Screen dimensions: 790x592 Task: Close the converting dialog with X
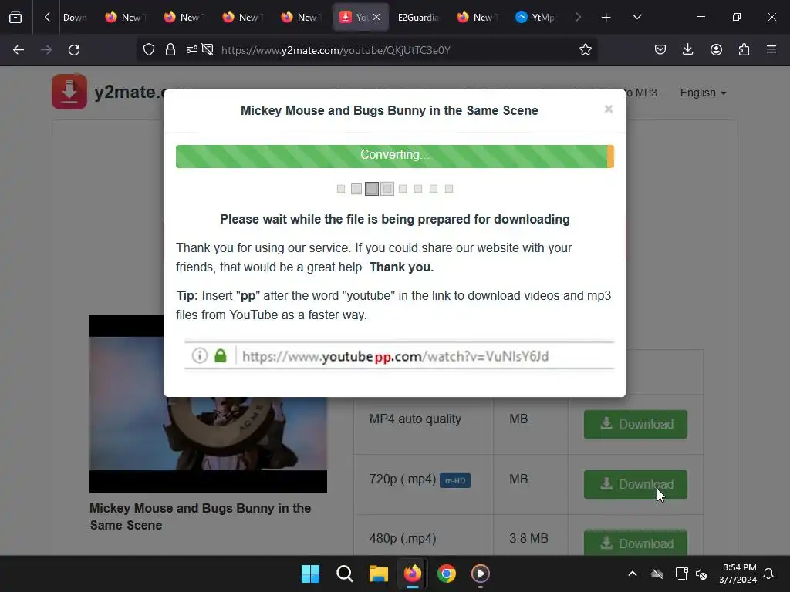point(609,109)
